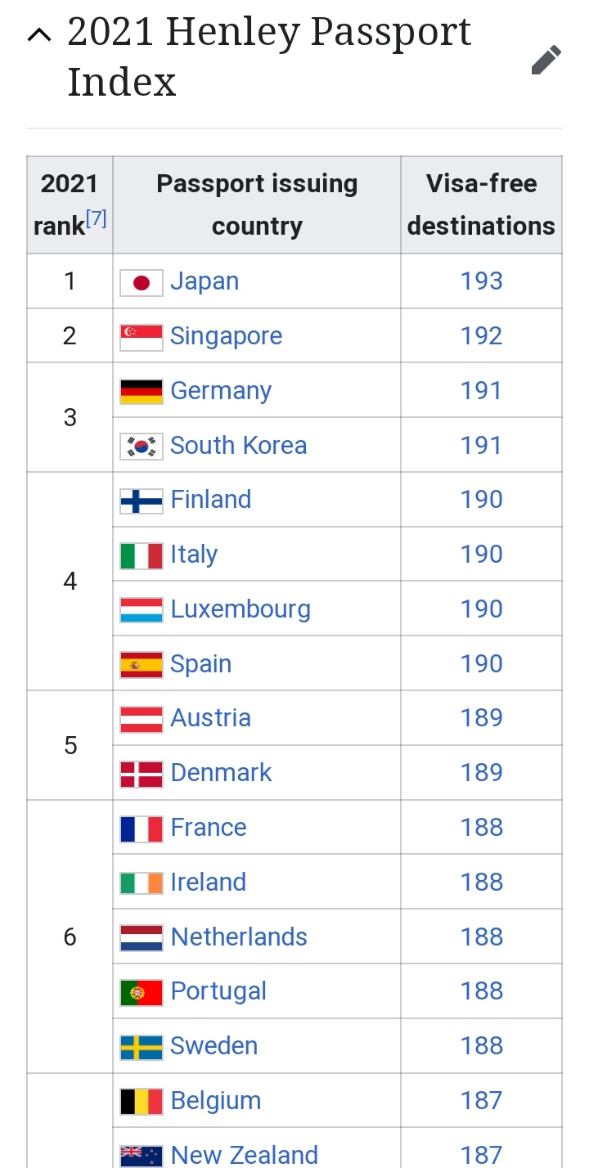Open the Portugal flag icon
Screen dimensions: 589x1168
coord(142,992)
